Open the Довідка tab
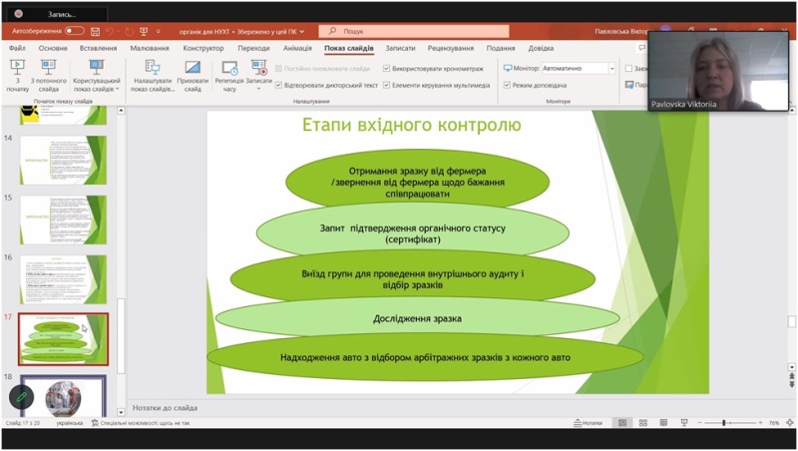The image size is (798, 451). coord(541,48)
